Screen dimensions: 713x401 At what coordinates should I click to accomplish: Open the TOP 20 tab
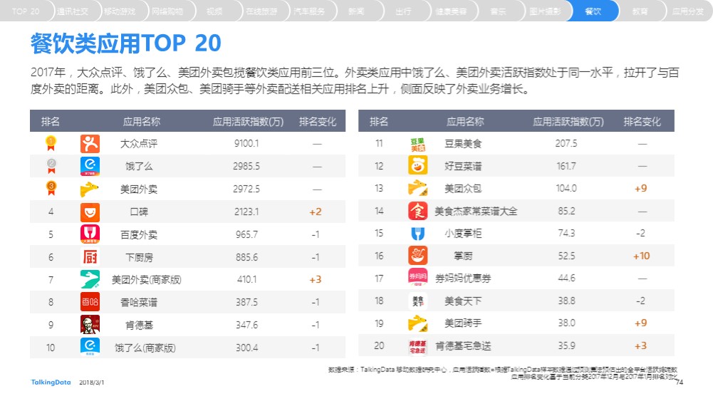tap(26, 11)
